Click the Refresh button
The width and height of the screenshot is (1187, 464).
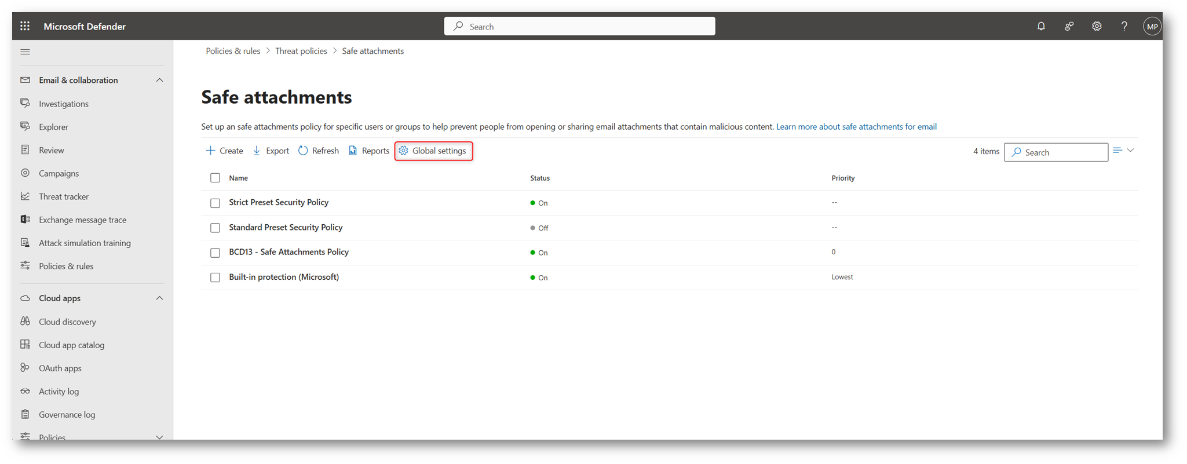(x=319, y=151)
